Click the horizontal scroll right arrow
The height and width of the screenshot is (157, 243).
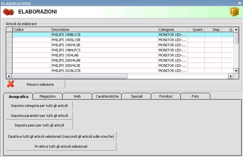click(231, 76)
